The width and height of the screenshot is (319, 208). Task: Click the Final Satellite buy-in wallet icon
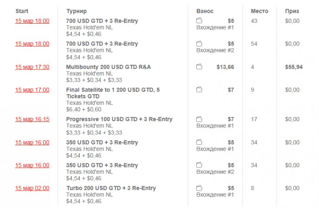point(199,90)
